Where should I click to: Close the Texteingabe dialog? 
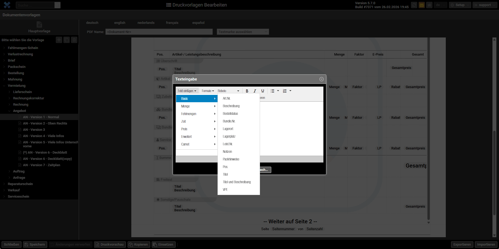pyautogui.click(x=321, y=79)
